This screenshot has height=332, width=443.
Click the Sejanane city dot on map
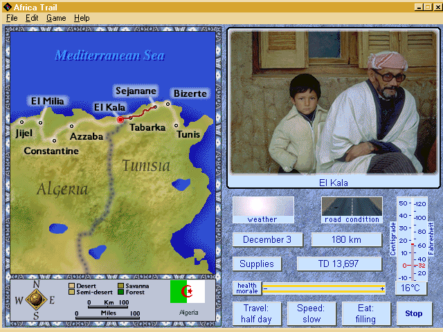(x=155, y=107)
